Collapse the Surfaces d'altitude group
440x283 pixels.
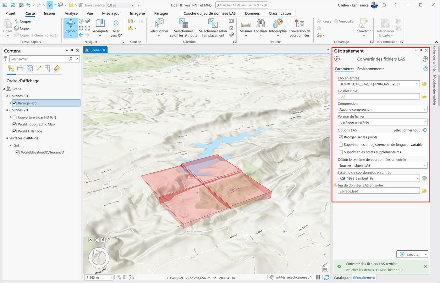click(8, 138)
